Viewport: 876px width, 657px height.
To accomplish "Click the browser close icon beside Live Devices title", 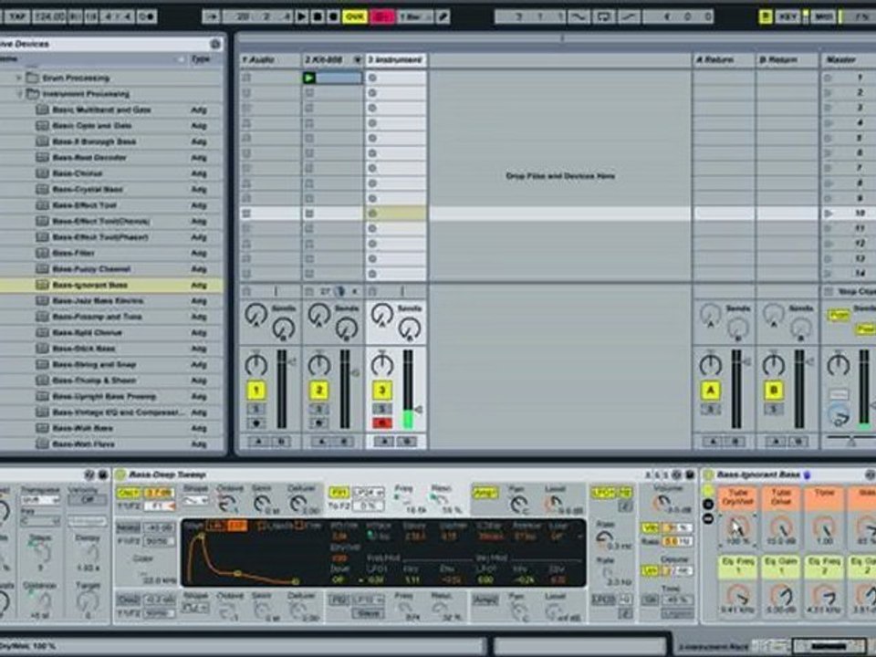I will [215, 44].
